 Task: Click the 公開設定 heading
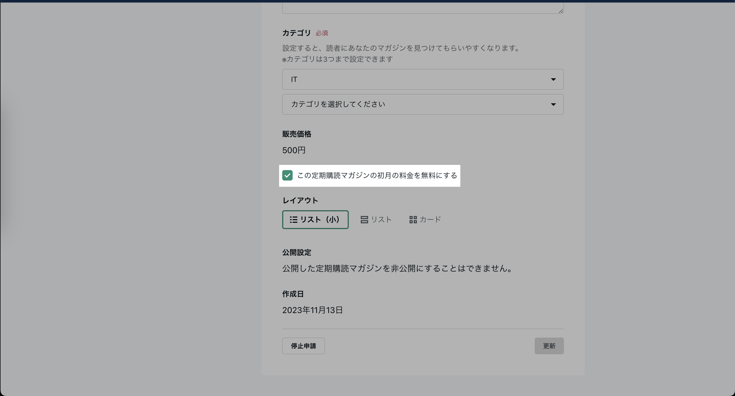(x=297, y=253)
